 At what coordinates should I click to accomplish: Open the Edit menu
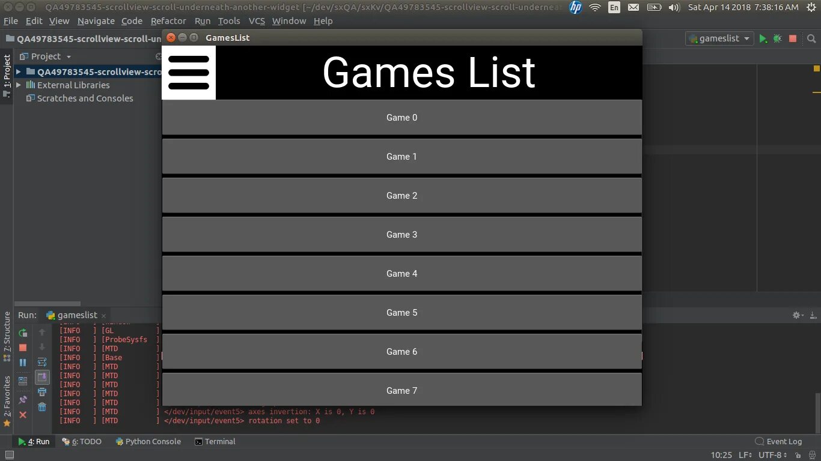(x=34, y=21)
